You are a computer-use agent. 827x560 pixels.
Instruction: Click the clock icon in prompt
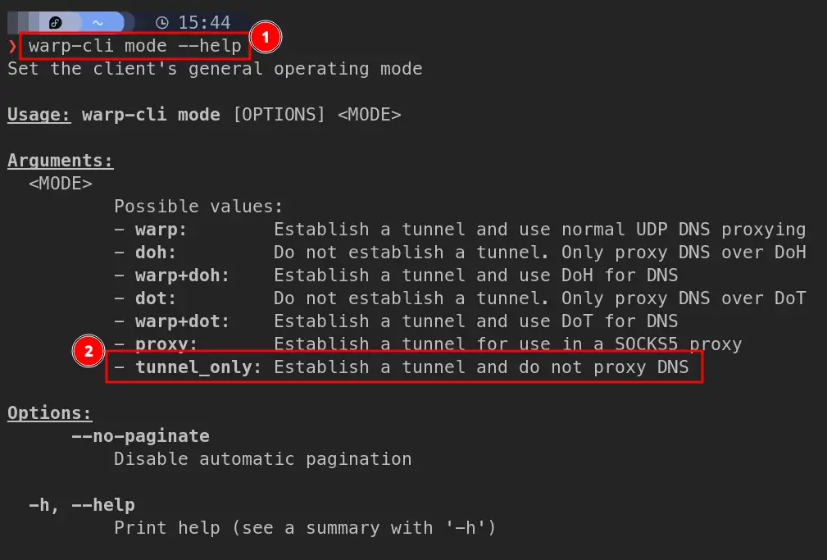pos(161,23)
